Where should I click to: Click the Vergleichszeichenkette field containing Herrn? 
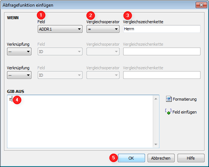pos(162,29)
